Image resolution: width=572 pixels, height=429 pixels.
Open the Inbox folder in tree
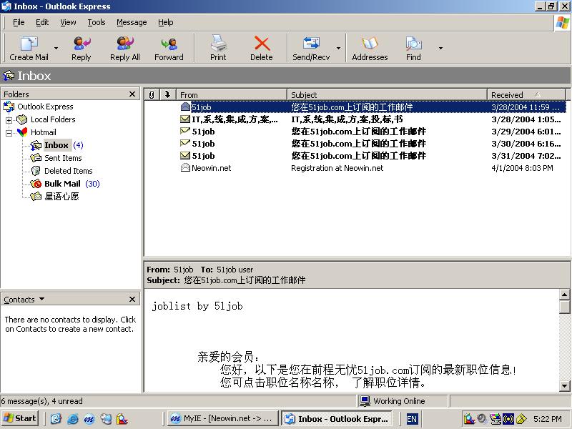(x=56, y=145)
